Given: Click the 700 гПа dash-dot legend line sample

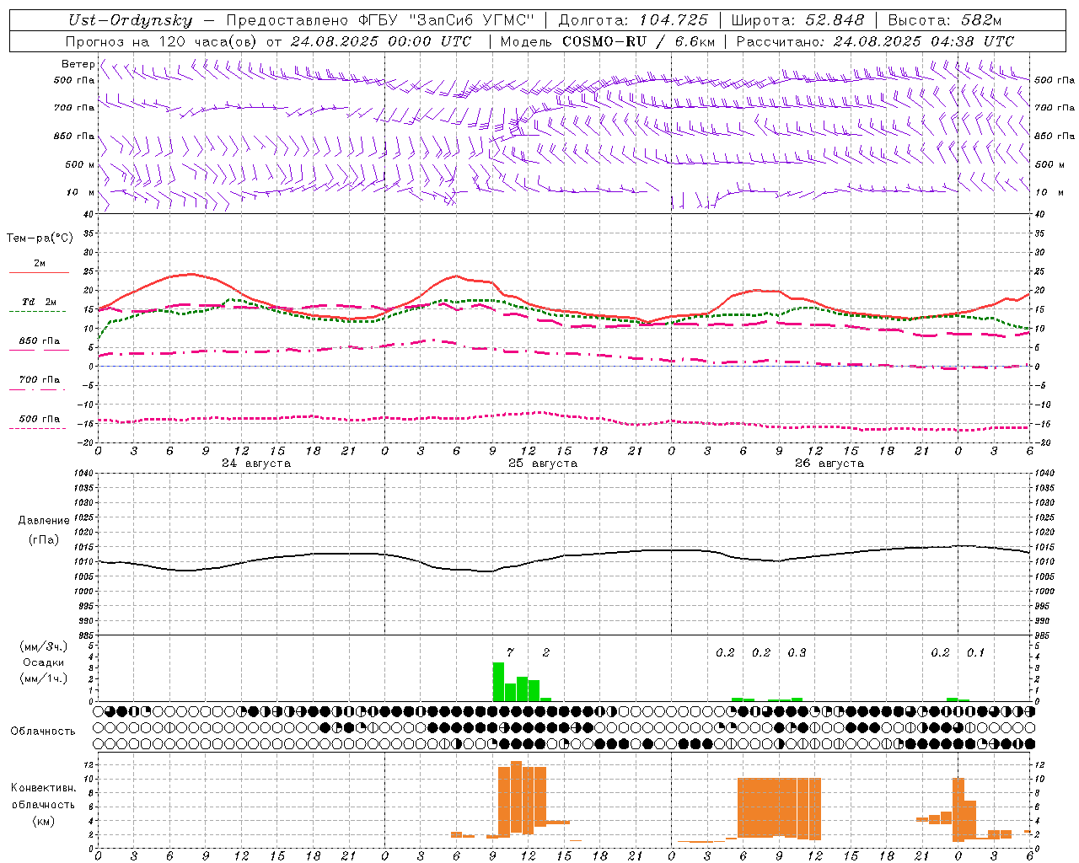Looking at the screenshot, I should point(37,389).
